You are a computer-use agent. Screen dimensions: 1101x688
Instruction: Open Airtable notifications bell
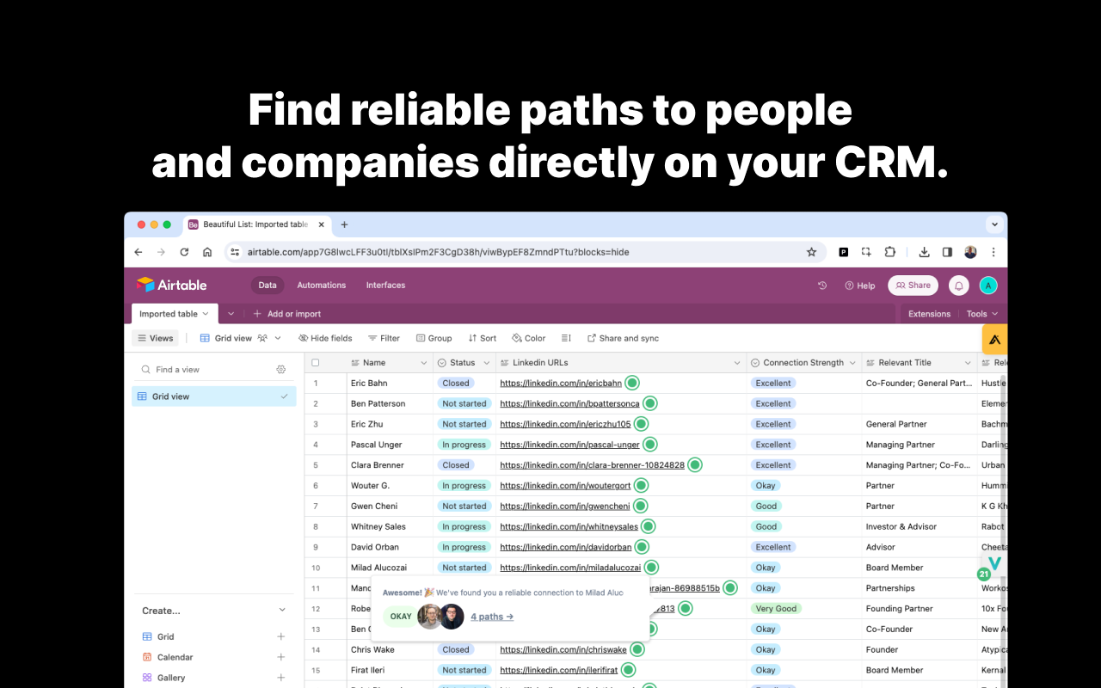958,286
